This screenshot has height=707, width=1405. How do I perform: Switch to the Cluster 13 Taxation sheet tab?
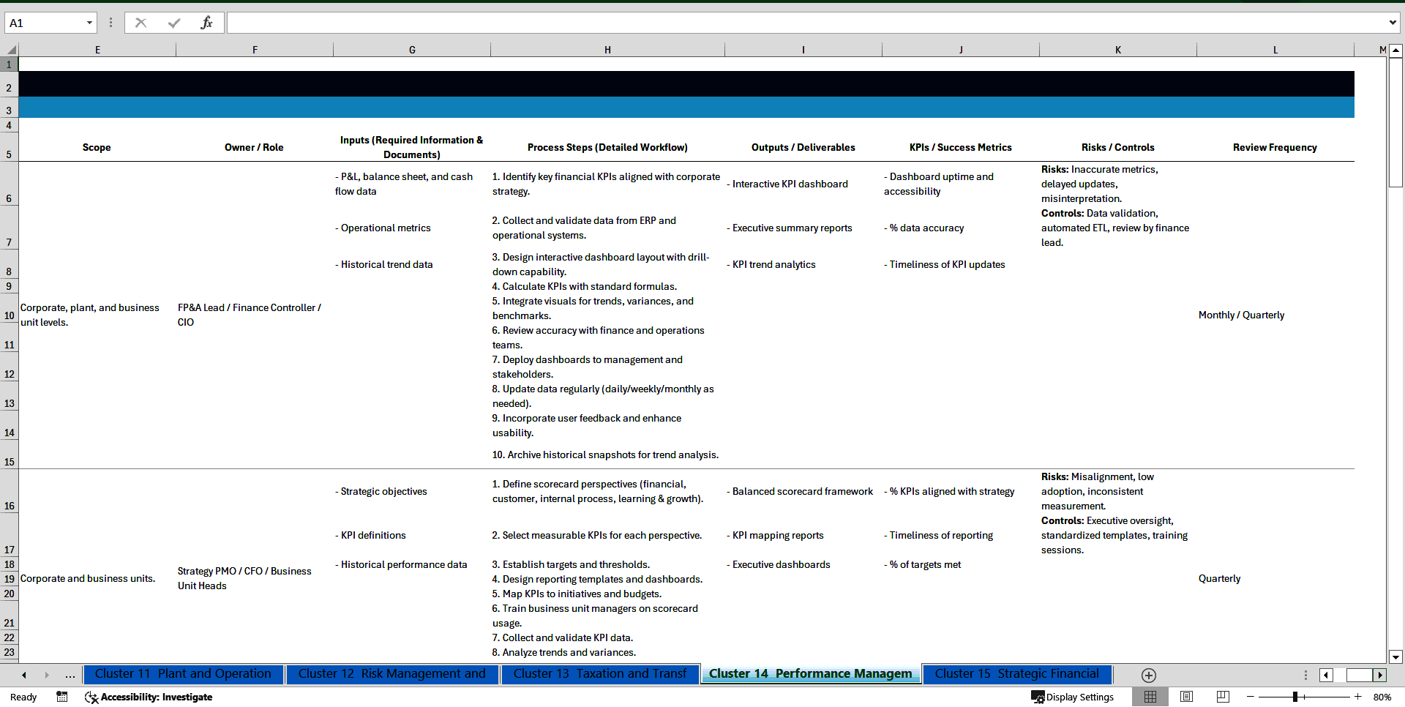point(600,674)
